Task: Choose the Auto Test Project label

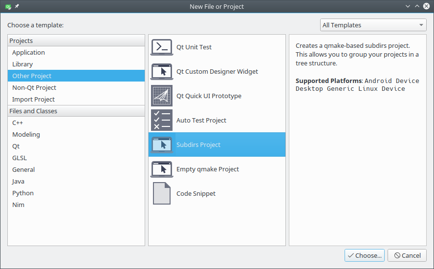Action: click(201, 120)
